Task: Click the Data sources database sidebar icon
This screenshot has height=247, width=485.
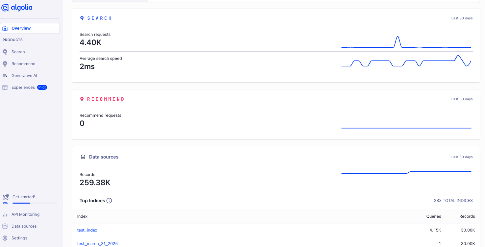Action: tap(5, 226)
